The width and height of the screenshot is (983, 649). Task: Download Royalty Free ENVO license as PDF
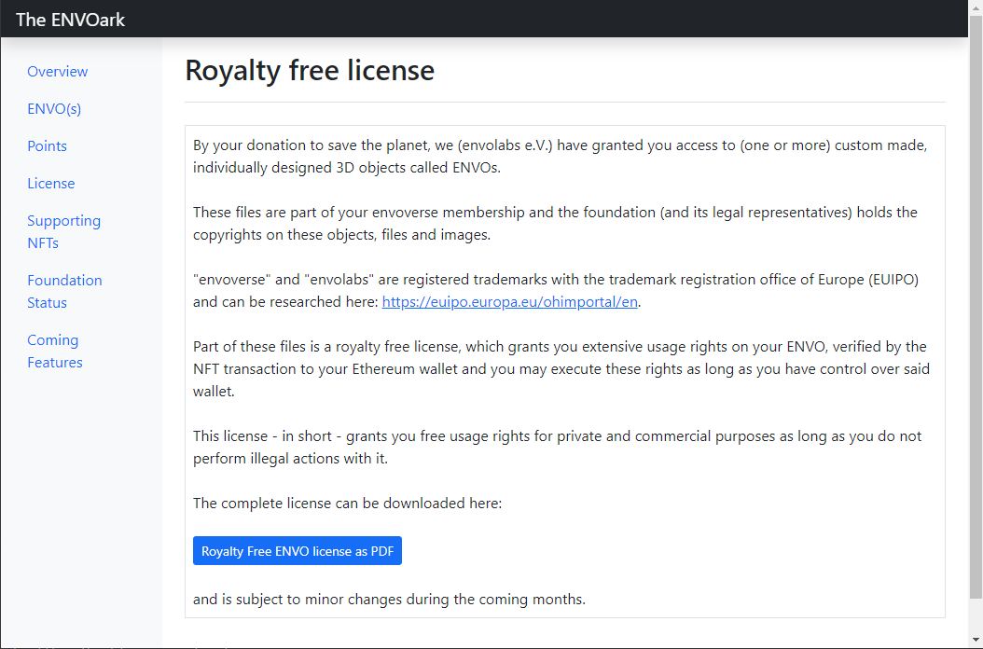click(x=298, y=550)
